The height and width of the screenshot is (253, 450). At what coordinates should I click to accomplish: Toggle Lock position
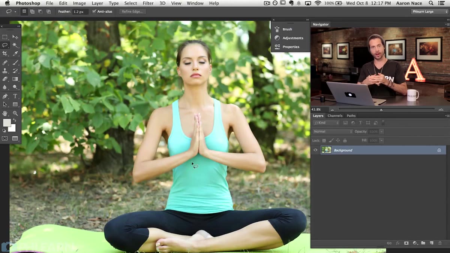point(338,140)
